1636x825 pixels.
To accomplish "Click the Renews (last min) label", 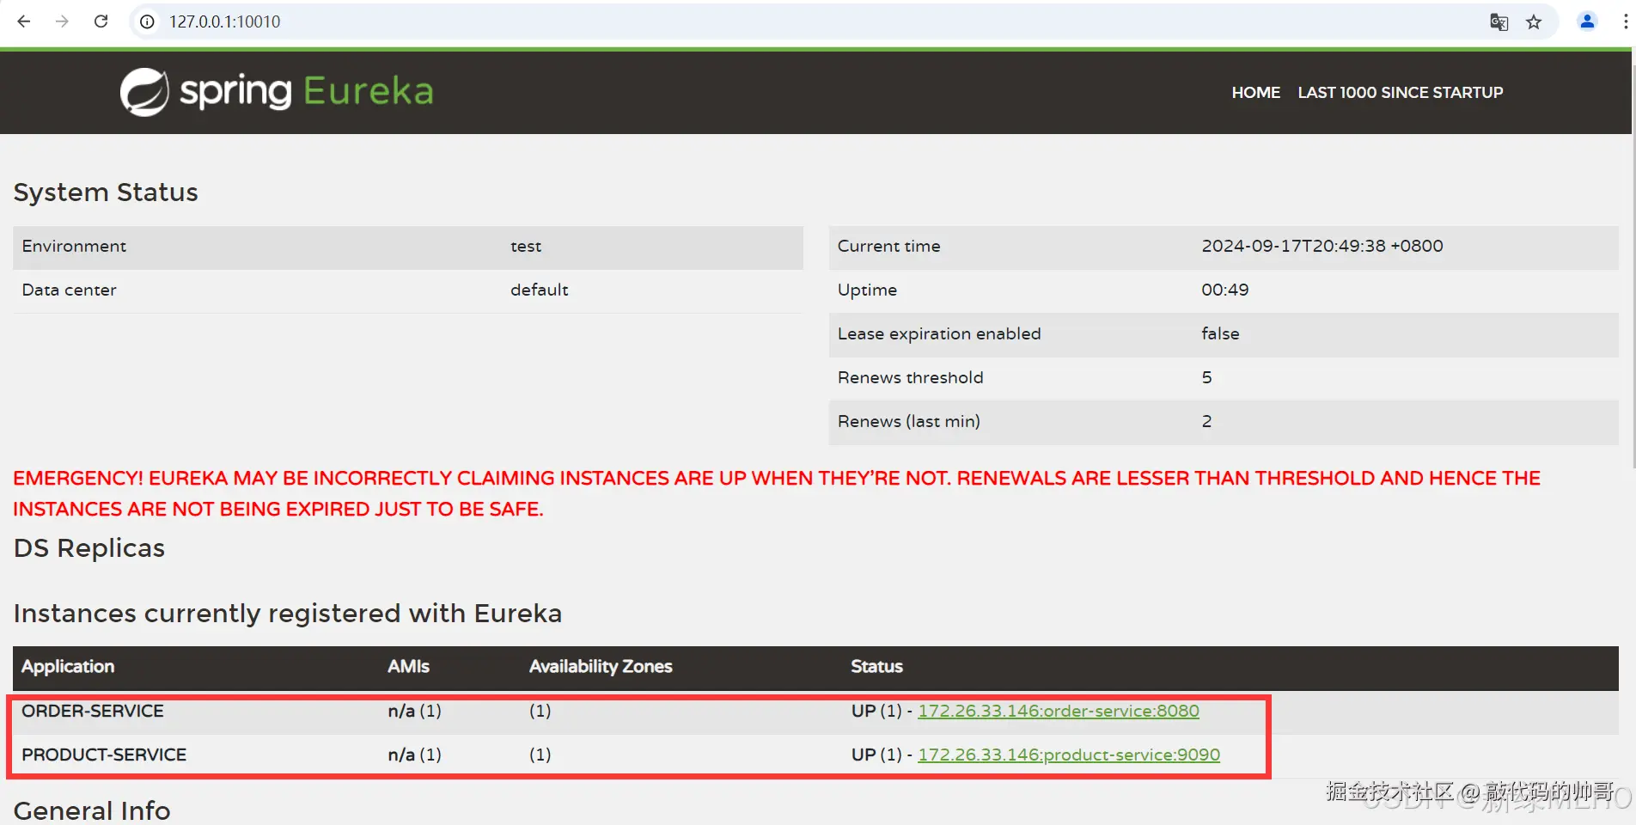I will (x=908, y=421).
